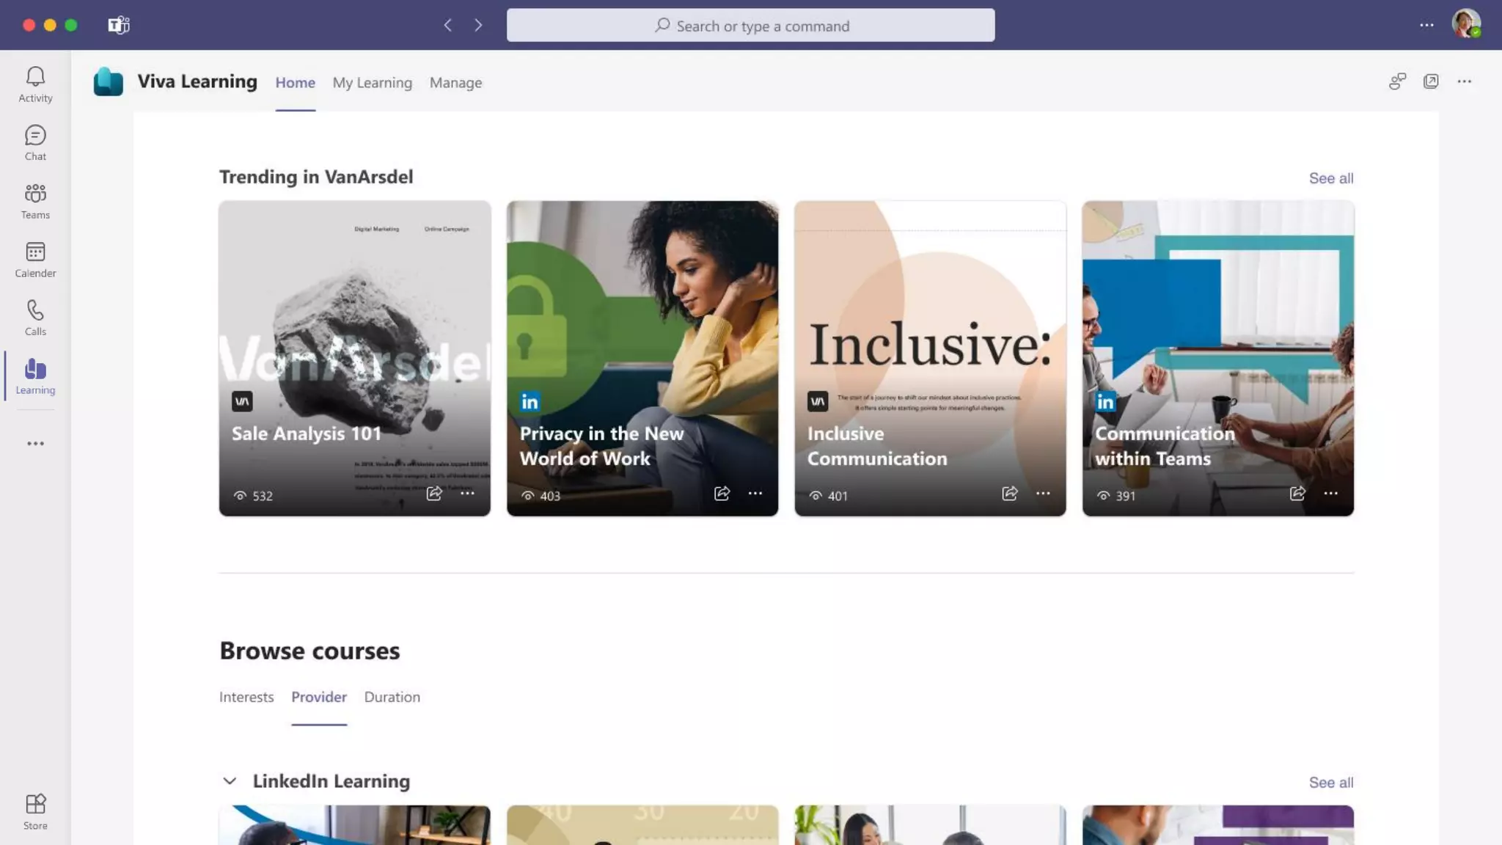Share the Sale Analysis 101 course
The image size is (1502, 845).
434,494
